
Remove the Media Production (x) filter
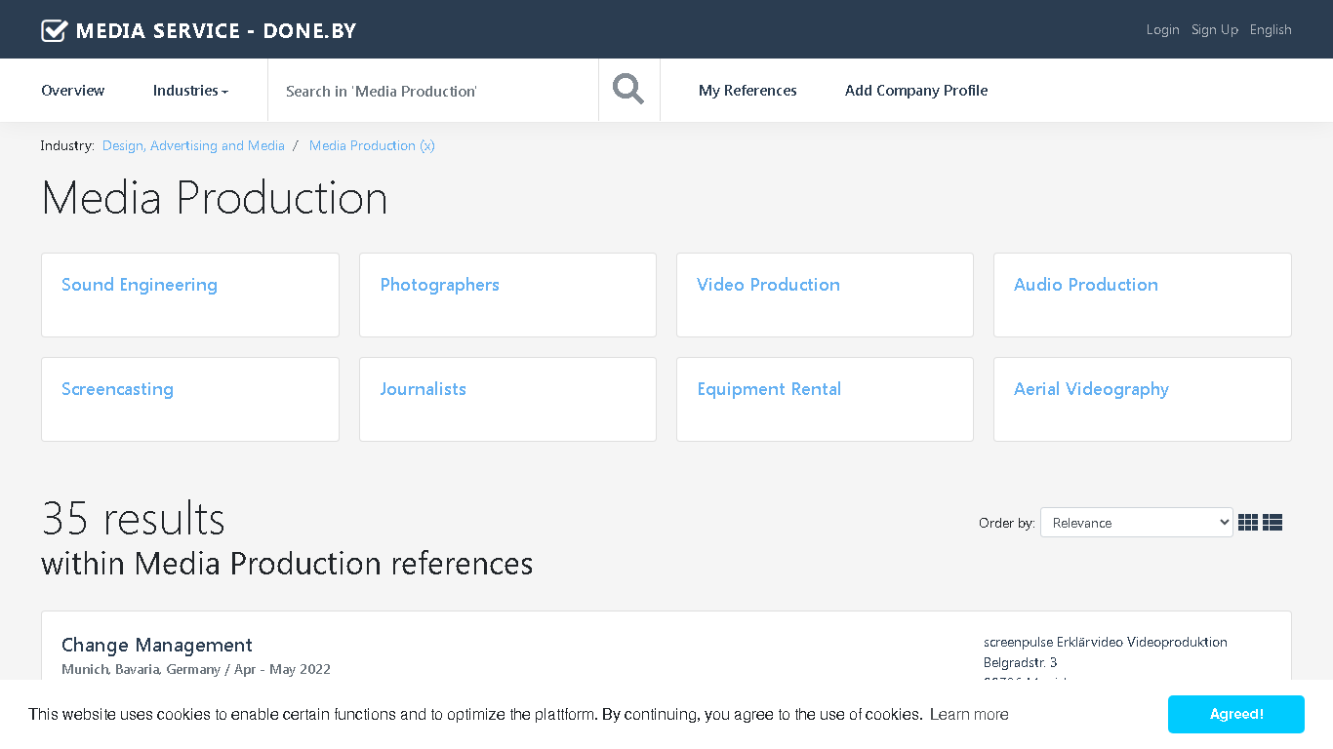[372, 145]
